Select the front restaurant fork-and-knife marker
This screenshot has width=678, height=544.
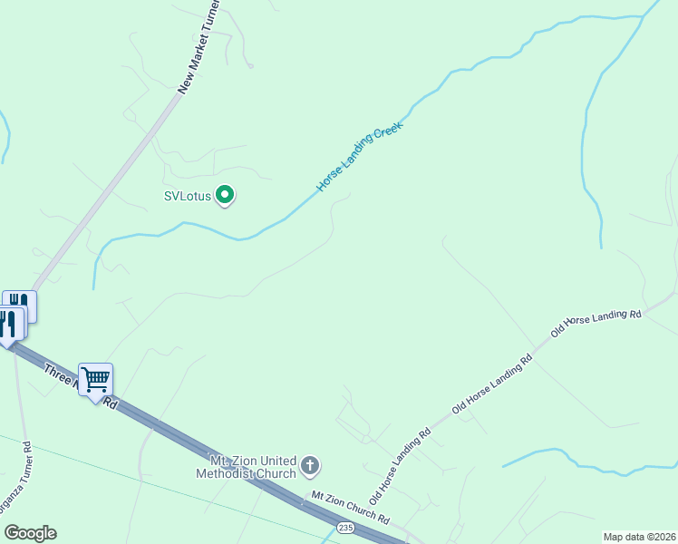(x=10, y=326)
